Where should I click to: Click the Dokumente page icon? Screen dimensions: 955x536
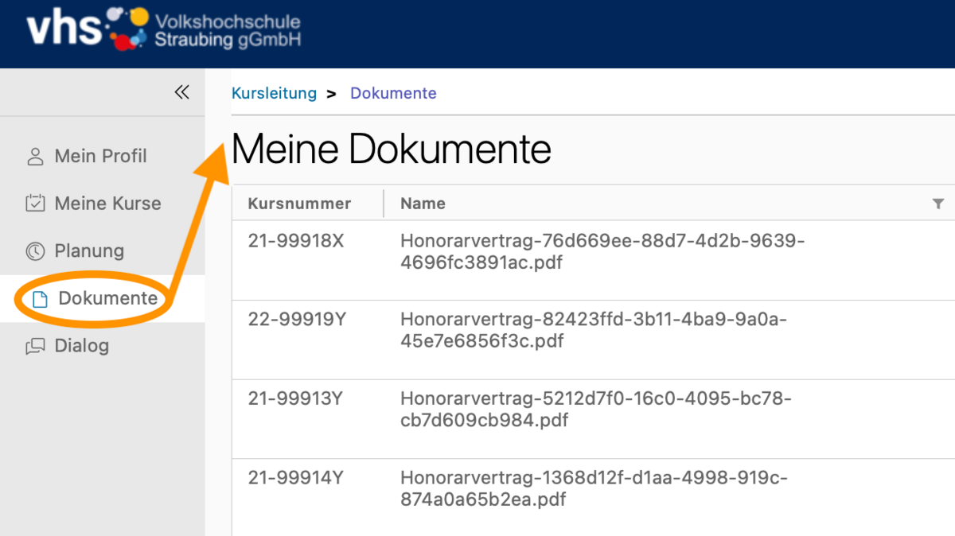[x=39, y=299]
